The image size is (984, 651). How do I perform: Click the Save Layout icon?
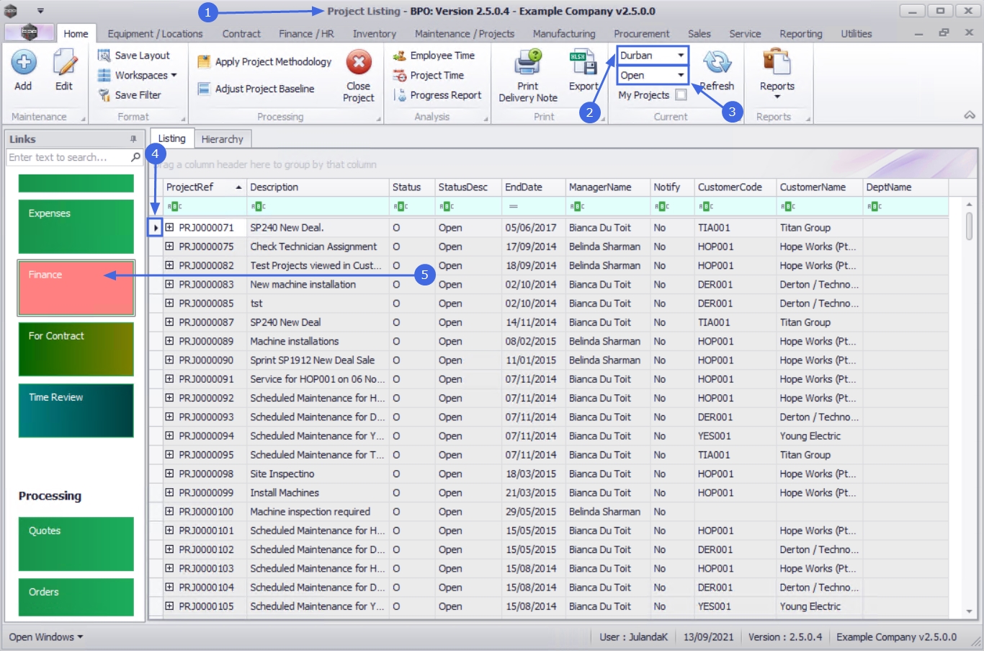(104, 56)
